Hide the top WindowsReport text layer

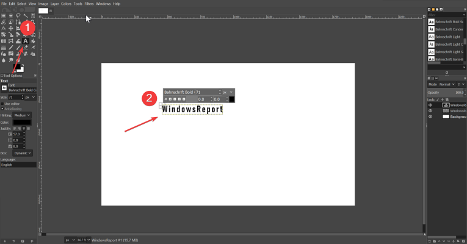(x=430, y=105)
